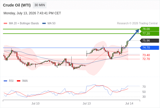The image size is (160, 108).
Task: Click the blue upward trend arrow
Action: [x=134, y=35]
